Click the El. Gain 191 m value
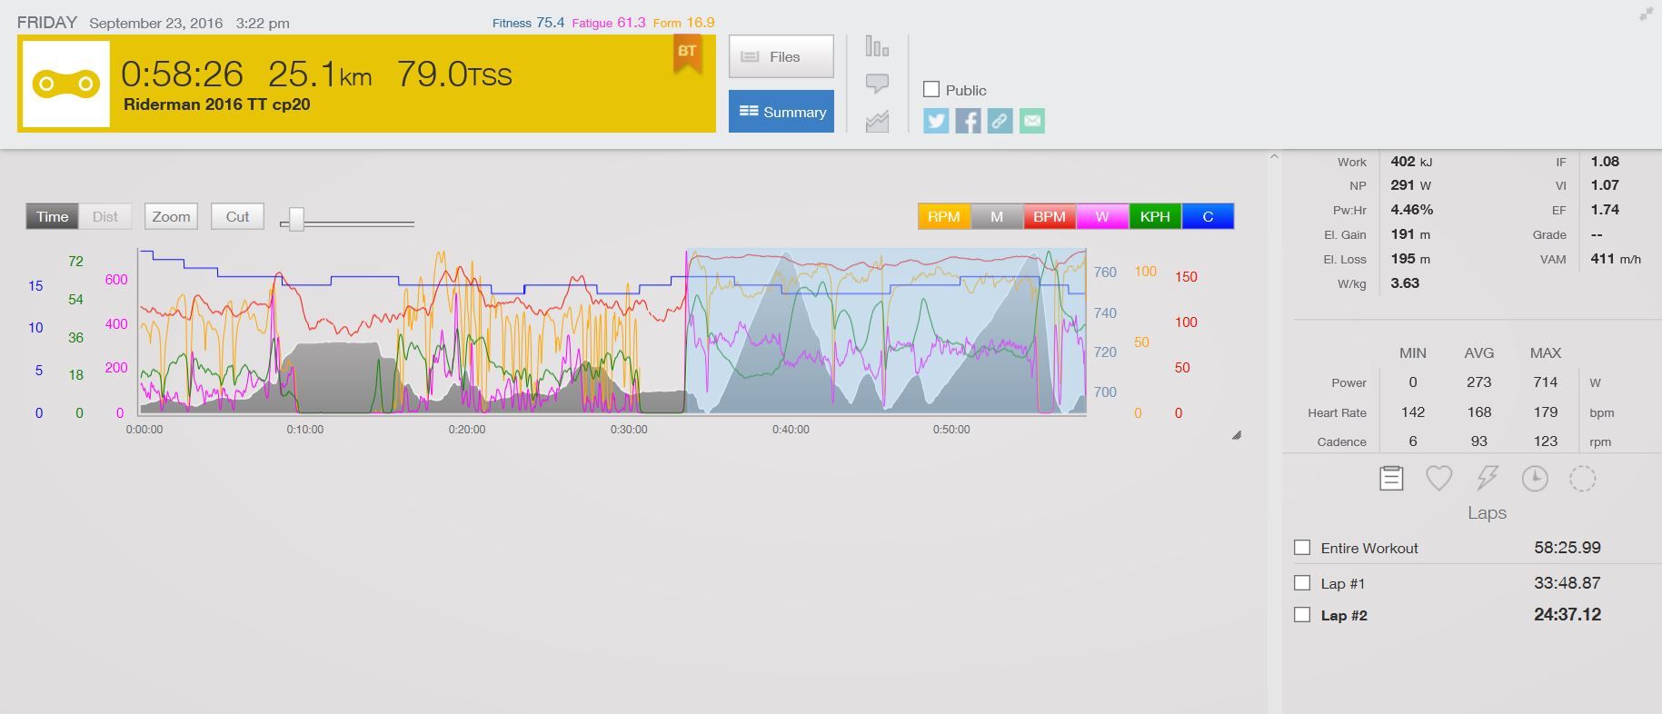 coord(1410,234)
